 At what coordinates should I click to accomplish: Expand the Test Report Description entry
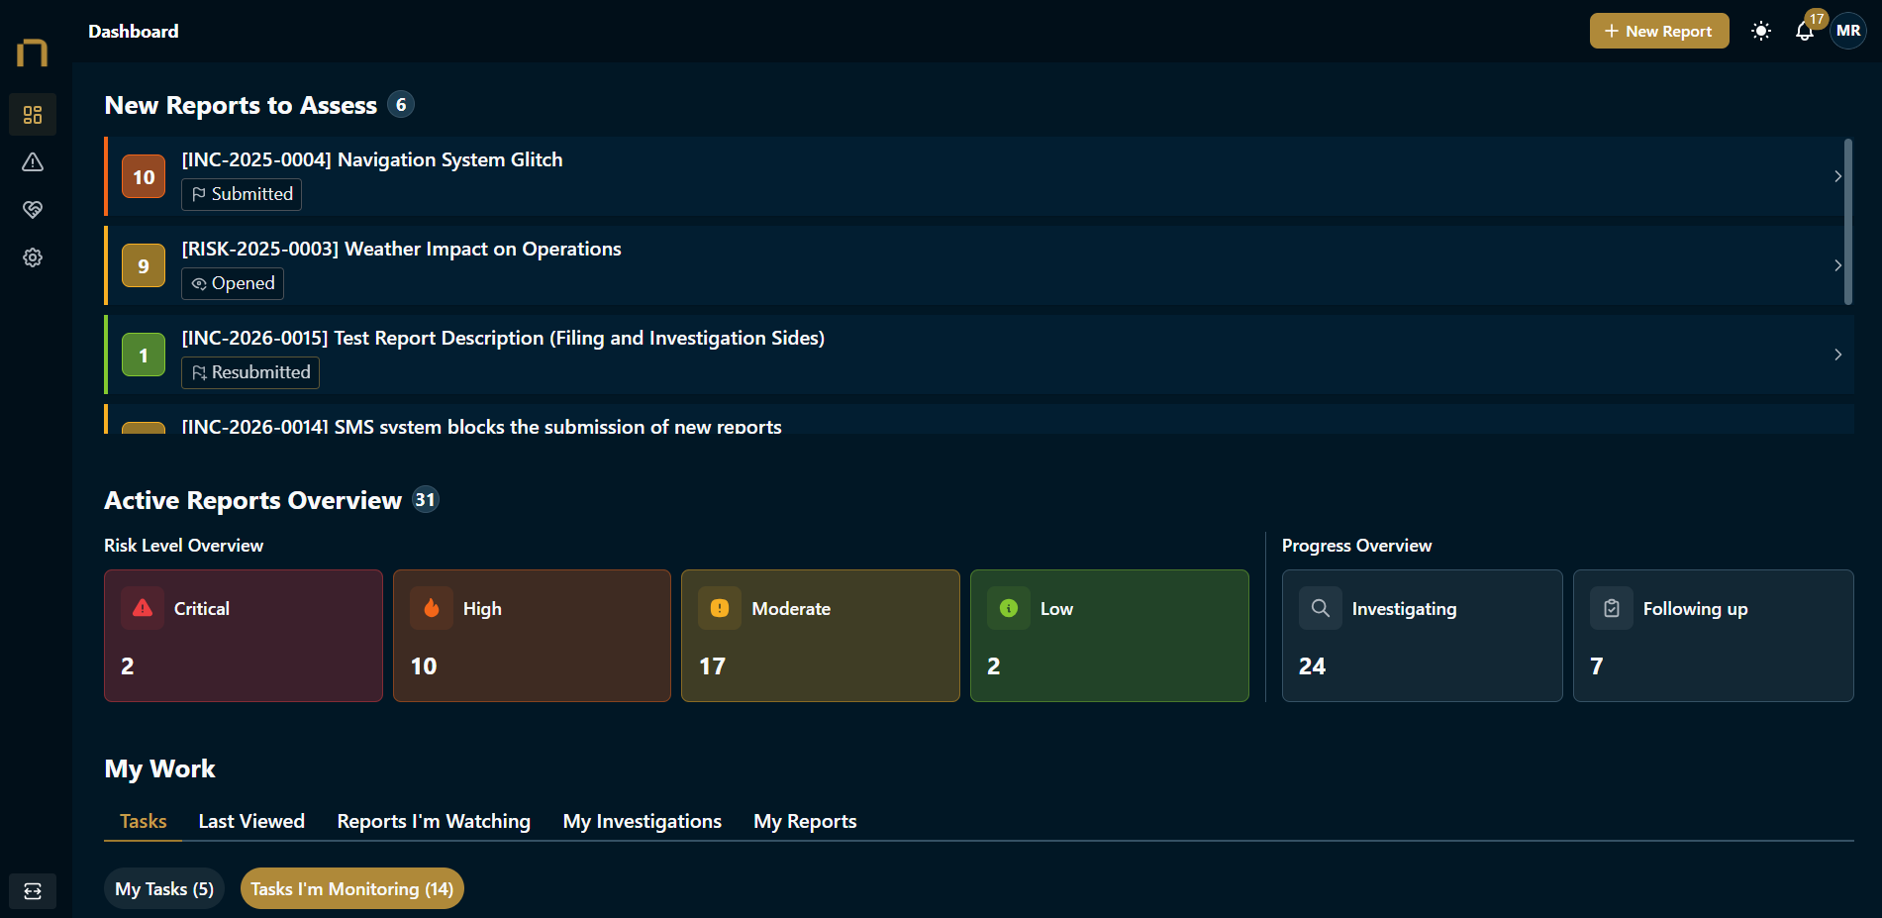coord(1838,355)
